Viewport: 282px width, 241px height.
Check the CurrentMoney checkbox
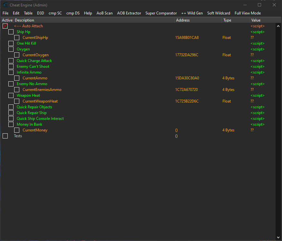coord(17,130)
